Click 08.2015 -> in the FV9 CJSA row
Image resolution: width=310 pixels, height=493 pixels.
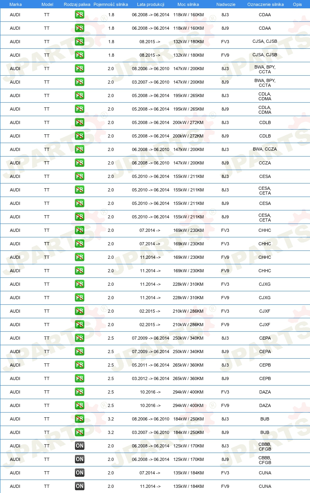(x=150, y=55)
